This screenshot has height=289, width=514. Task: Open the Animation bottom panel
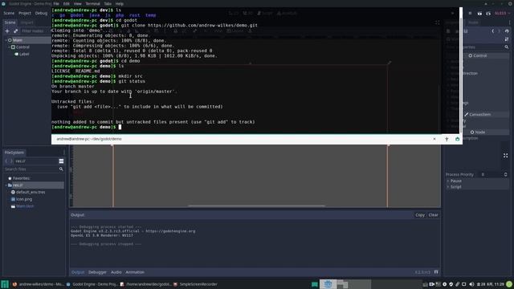pyautogui.click(x=135, y=272)
